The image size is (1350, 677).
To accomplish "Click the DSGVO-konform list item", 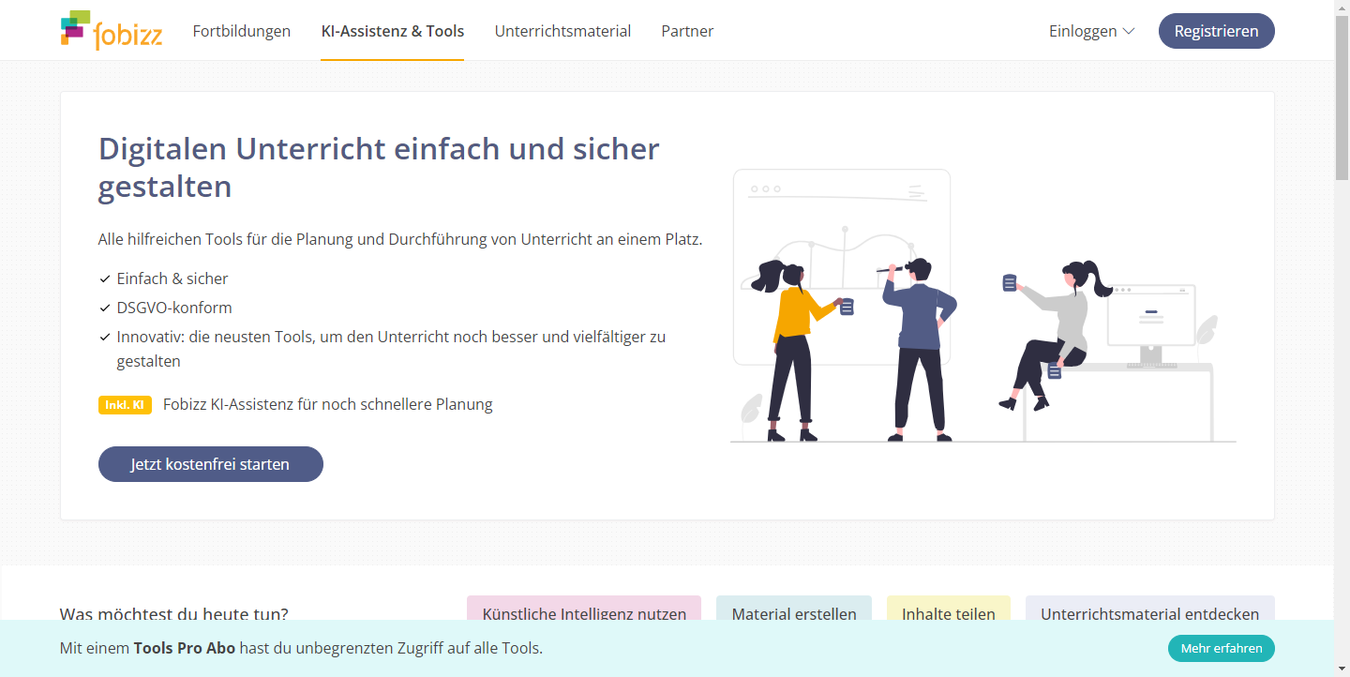I will click(174, 308).
